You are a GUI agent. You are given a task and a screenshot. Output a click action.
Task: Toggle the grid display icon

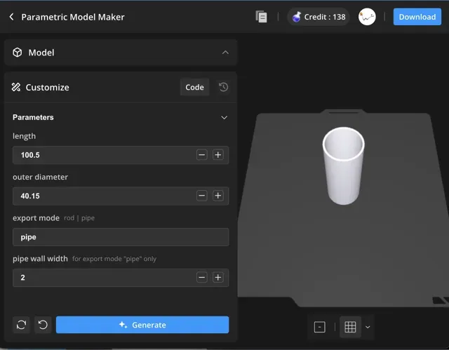coord(350,327)
